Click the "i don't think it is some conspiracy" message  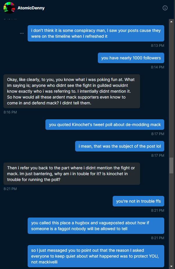point(96,33)
